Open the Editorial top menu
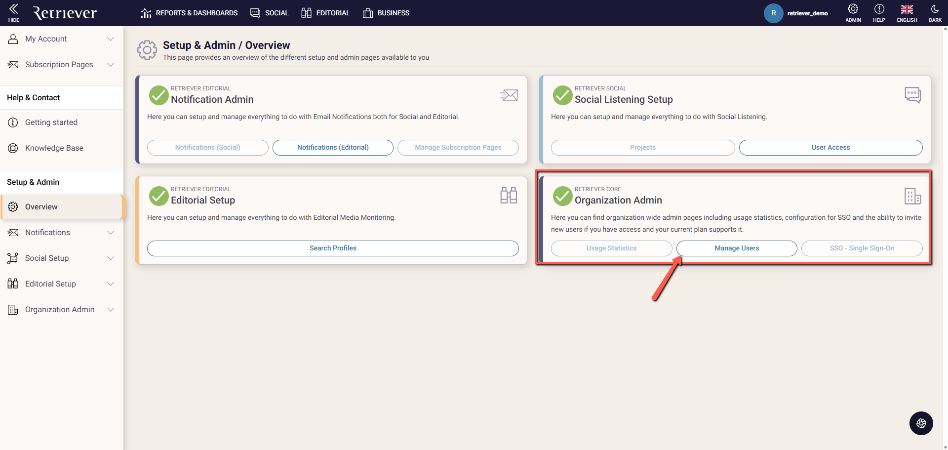This screenshot has width=948, height=450. [x=325, y=13]
